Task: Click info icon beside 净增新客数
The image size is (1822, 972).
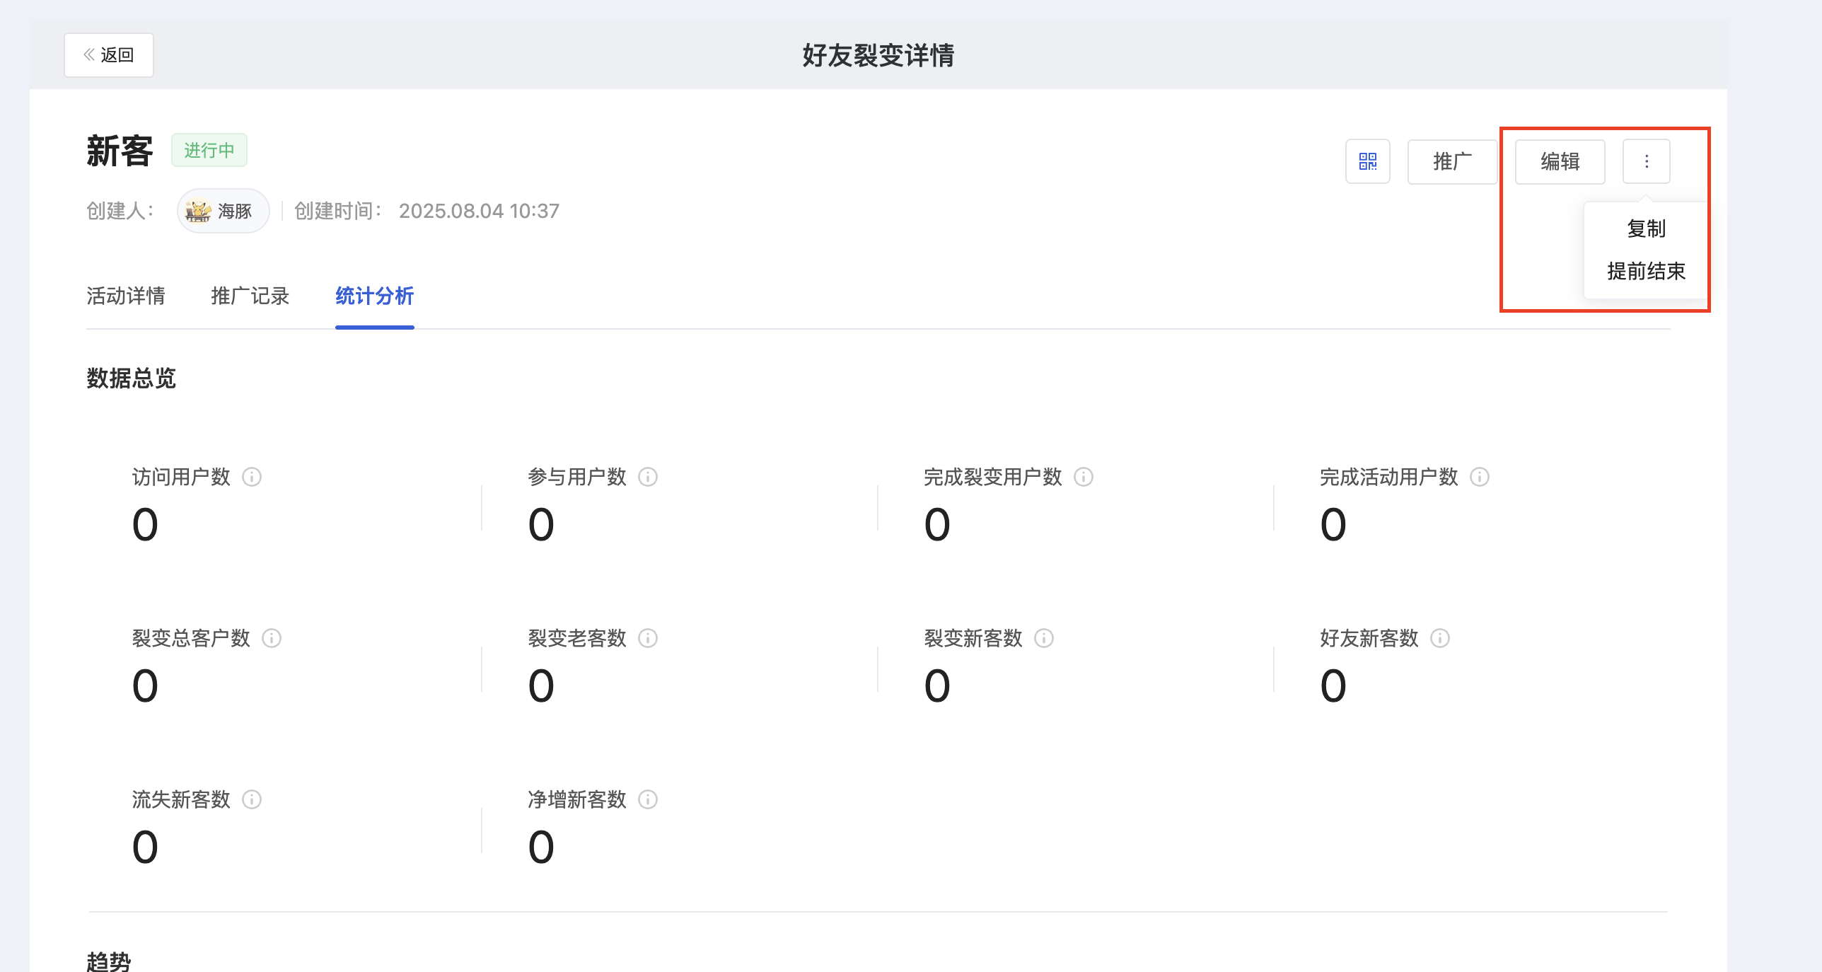Action: (648, 799)
